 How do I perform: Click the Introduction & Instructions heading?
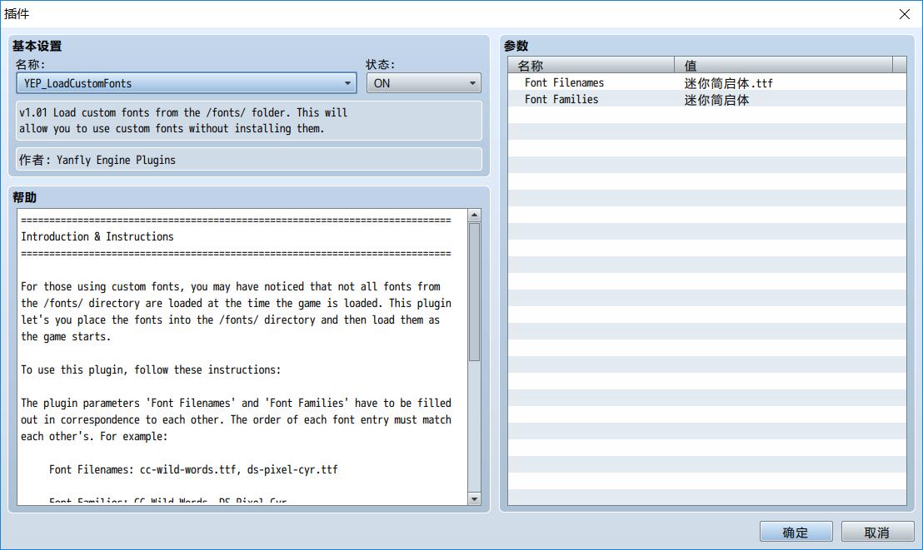pos(97,236)
